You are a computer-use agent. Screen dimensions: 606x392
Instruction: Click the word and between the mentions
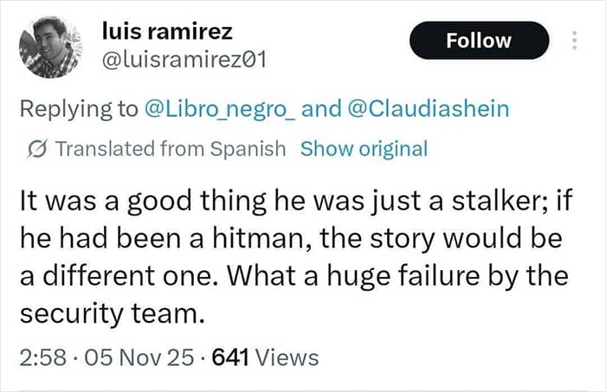pos(320,109)
